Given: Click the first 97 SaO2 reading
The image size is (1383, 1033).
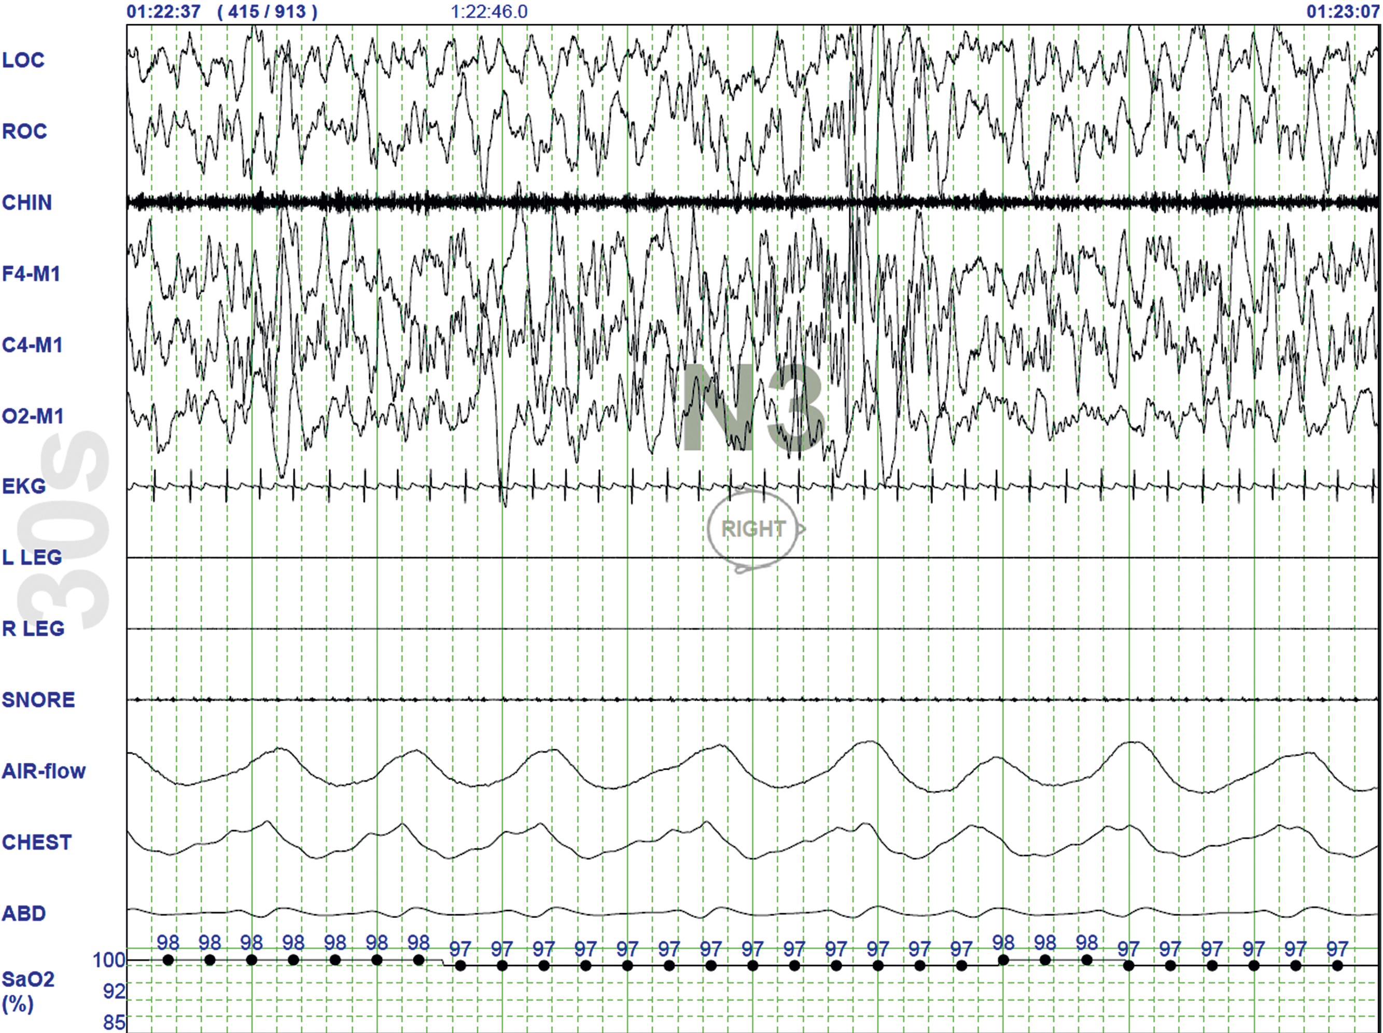Looking at the screenshot, I should (460, 949).
